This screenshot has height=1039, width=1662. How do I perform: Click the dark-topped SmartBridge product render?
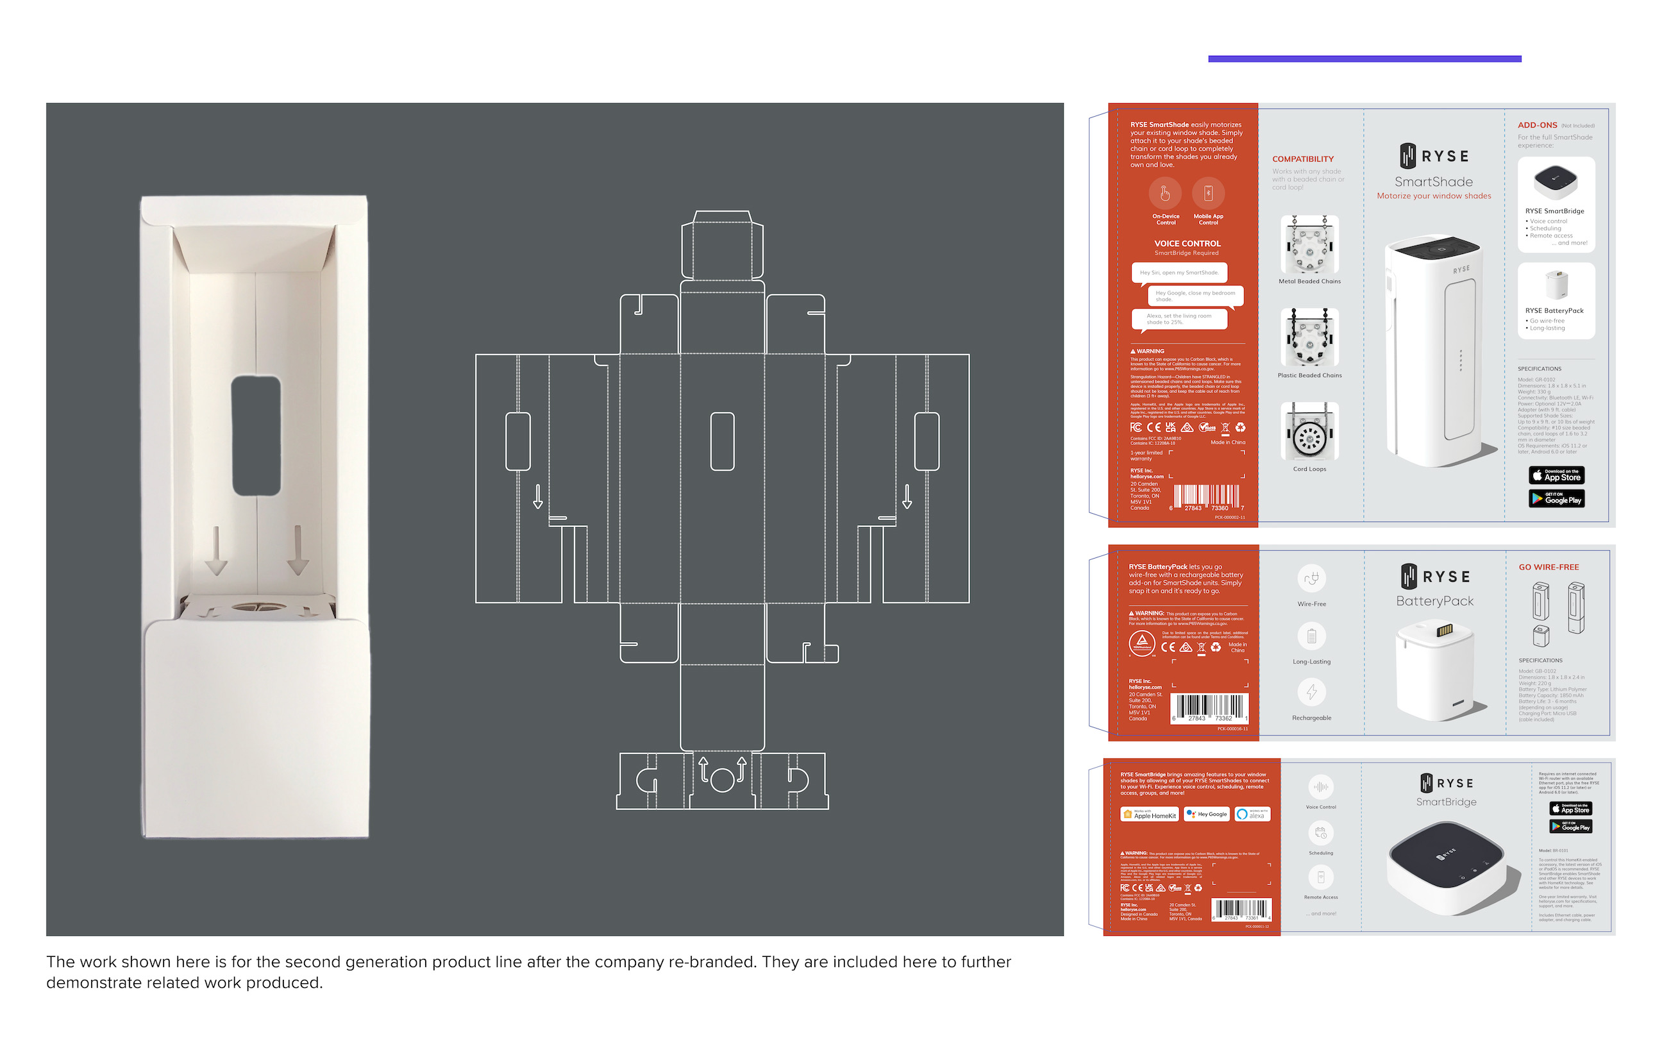[x=1447, y=868]
